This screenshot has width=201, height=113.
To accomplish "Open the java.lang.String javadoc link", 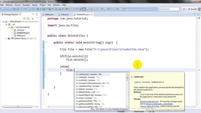I will (x=150, y=106).
